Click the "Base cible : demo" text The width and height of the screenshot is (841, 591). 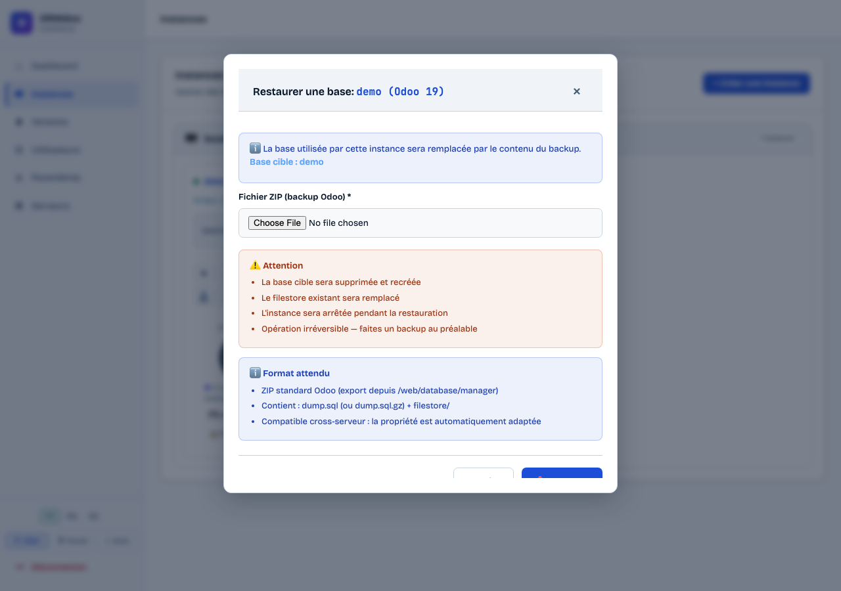tap(286, 162)
